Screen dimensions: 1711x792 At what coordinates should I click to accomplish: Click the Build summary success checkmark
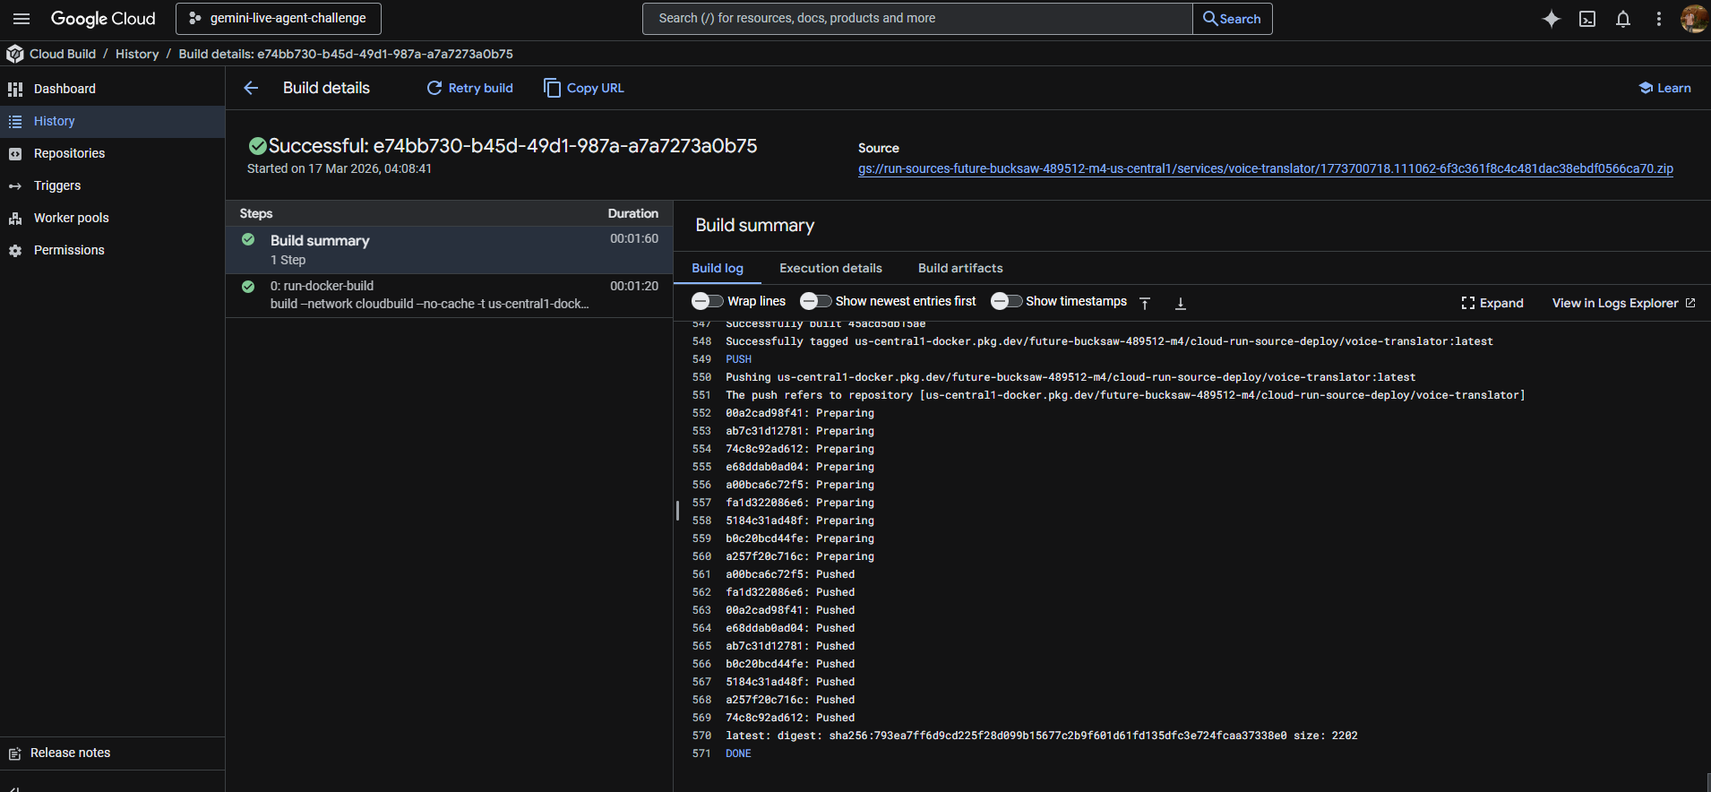[x=248, y=239]
